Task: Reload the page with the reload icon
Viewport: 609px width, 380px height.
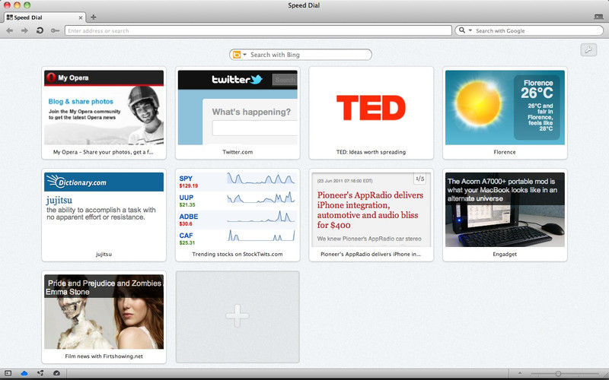Action: 40,30
